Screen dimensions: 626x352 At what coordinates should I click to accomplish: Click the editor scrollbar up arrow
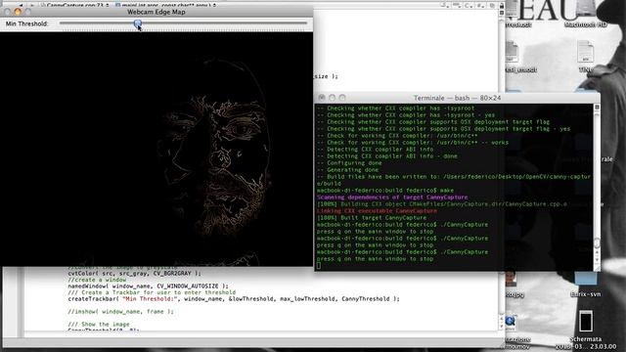coord(502,320)
